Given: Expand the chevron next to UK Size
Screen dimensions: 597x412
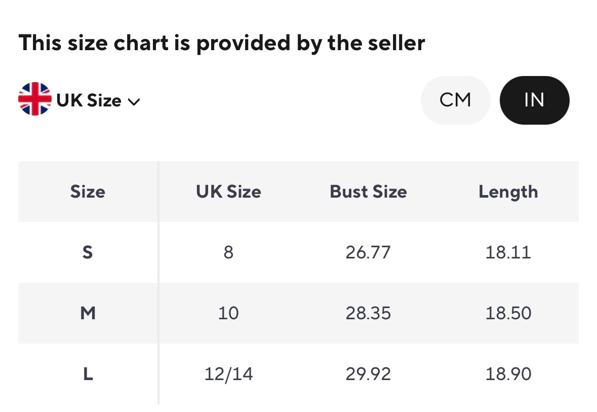Looking at the screenshot, I should coord(134,101).
